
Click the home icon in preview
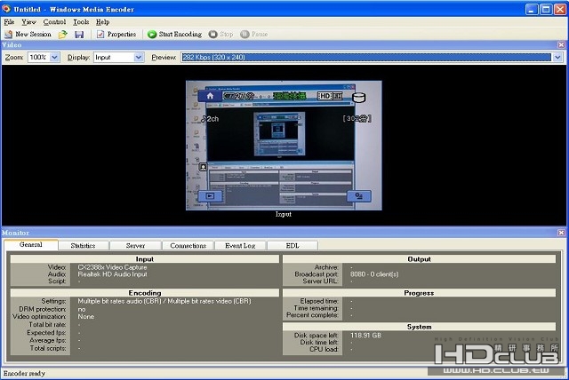[210, 96]
